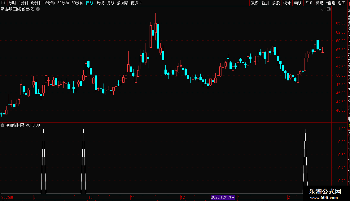Viewport: 350px width, 201px height.
Task: Select the 15分钟 period tab
Action: point(49,3)
